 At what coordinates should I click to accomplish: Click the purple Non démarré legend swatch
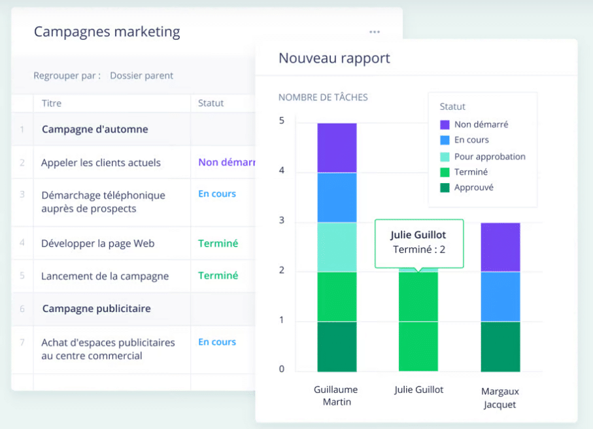coord(445,124)
